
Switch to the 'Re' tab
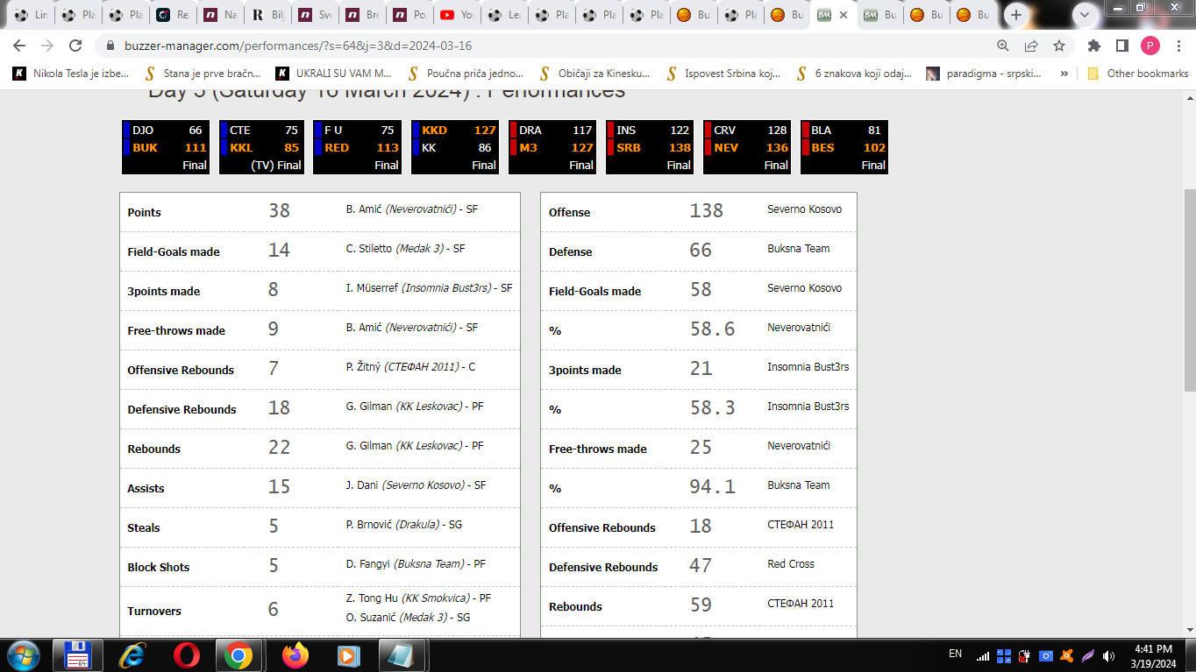173,15
